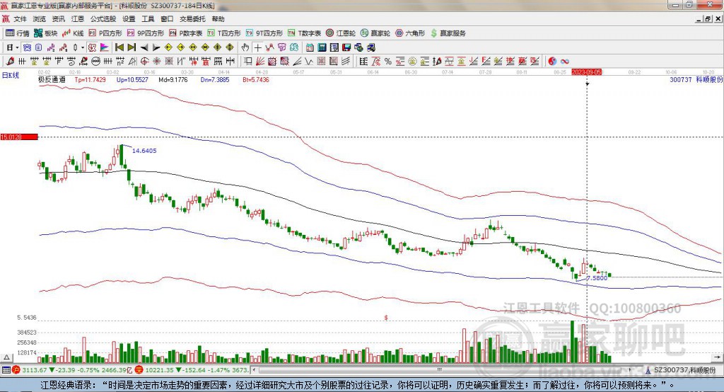Open the 江恩 menu
Image resolution: width=724 pixels, height=392 pixels.
tap(78, 19)
